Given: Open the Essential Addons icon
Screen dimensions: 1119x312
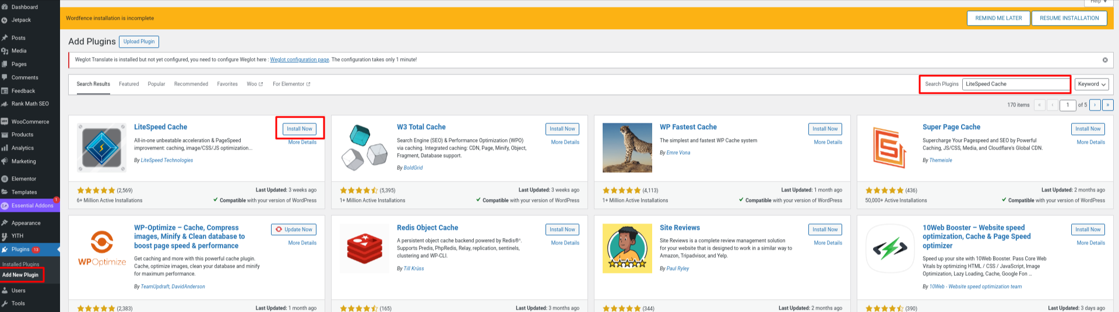Looking at the screenshot, I should 4,205.
